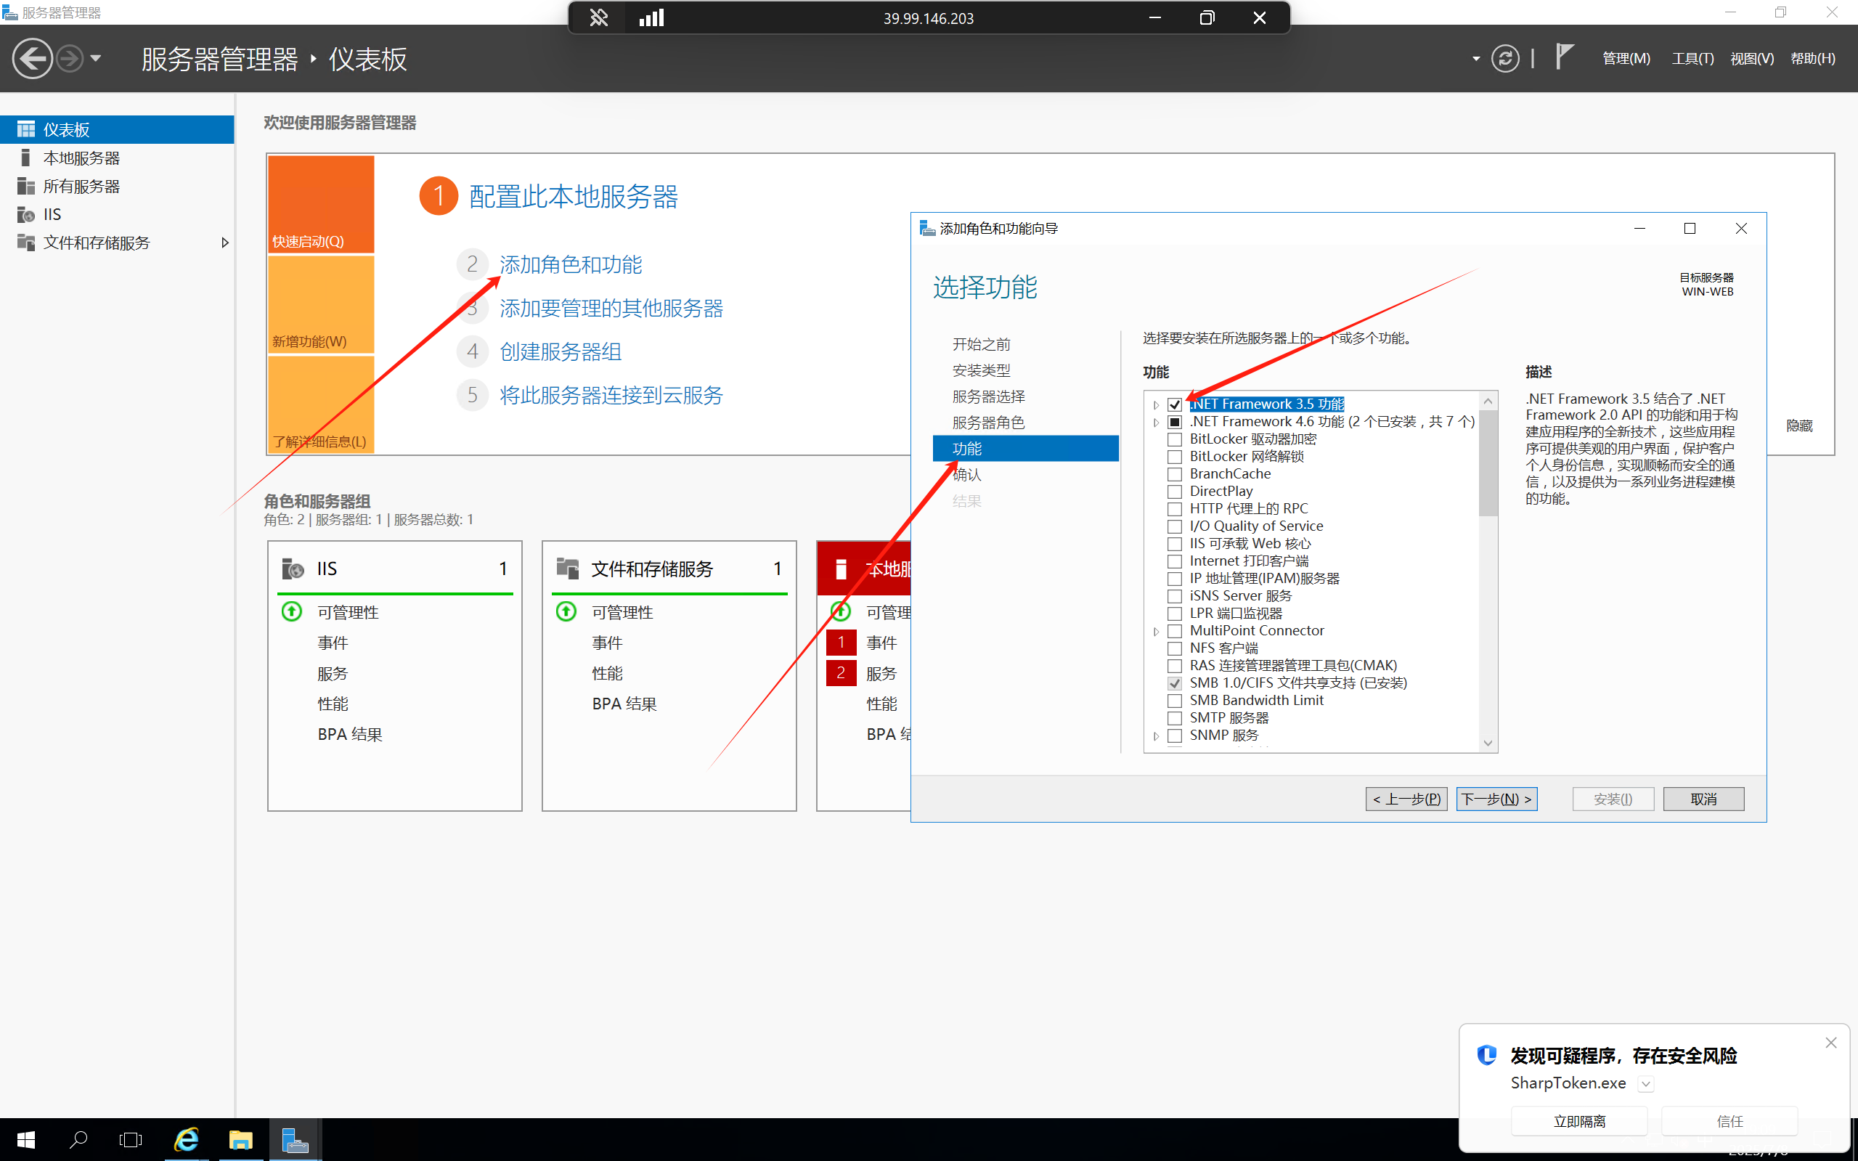Expand .NET Framework 4.6 features tree
Screen dimensions: 1858x1161
1157,423
